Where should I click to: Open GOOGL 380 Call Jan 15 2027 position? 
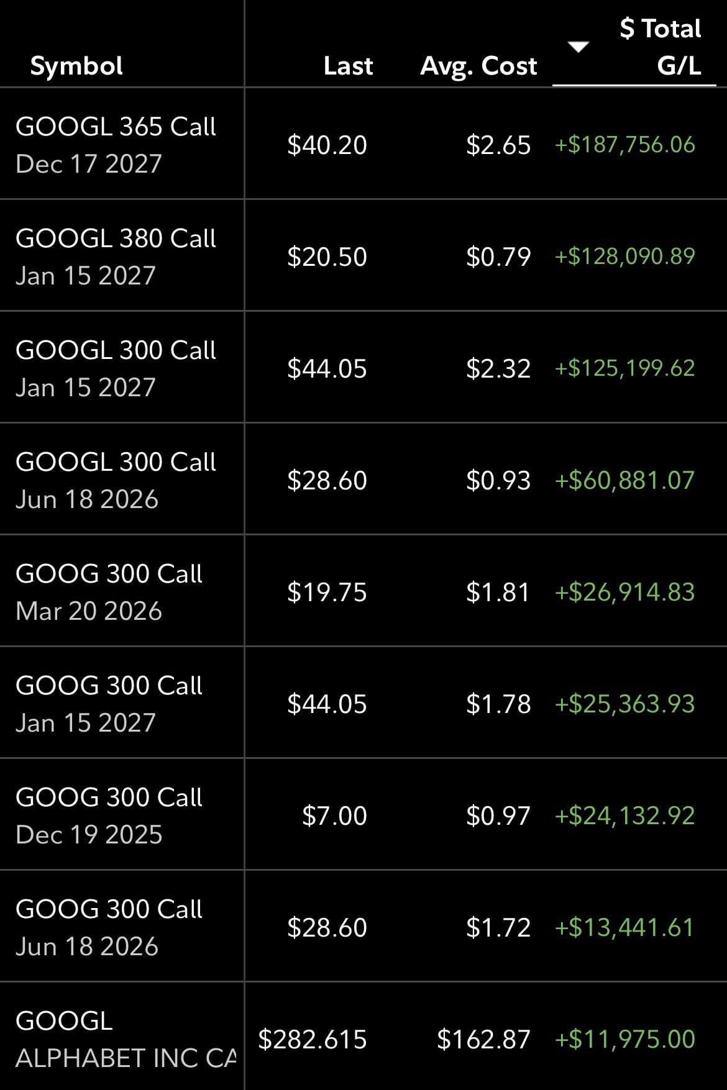pos(116,257)
